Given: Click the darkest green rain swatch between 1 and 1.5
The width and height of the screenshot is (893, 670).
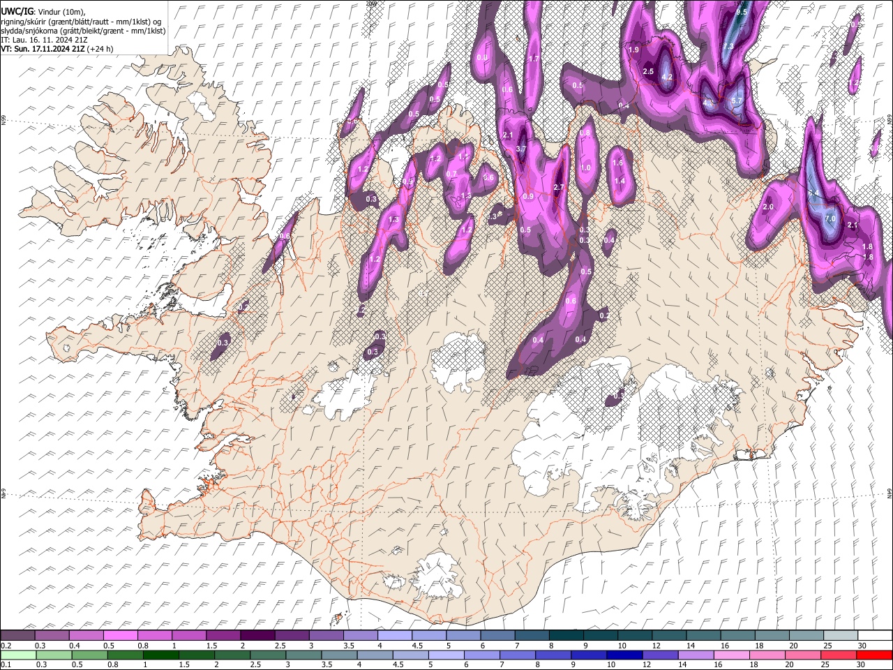Looking at the screenshot, I should coord(161,655).
